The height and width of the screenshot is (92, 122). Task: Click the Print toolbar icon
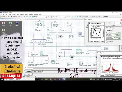coord(8,17)
